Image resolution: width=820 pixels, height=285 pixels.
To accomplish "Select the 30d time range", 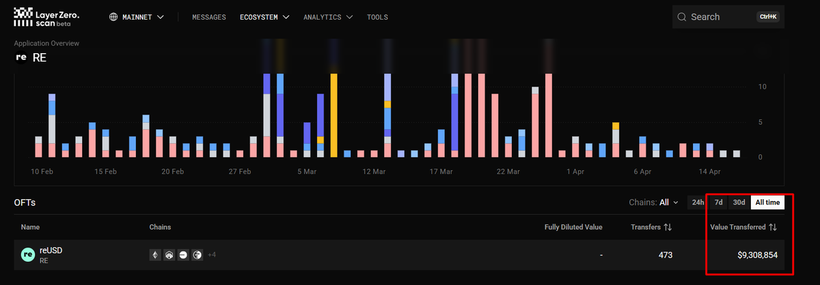I will (x=739, y=202).
